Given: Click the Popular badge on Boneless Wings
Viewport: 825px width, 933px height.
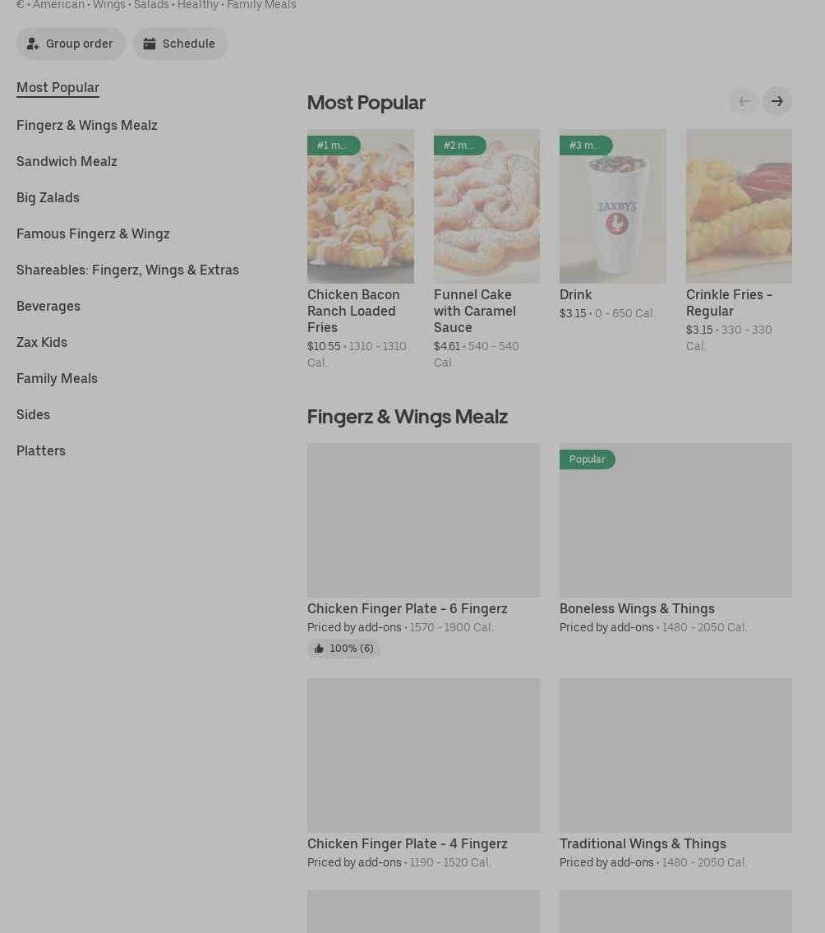Looking at the screenshot, I should pyautogui.click(x=587, y=460).
